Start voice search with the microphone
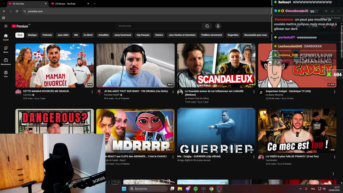Screen dimensions: 343x193 [x=218, y=26]
